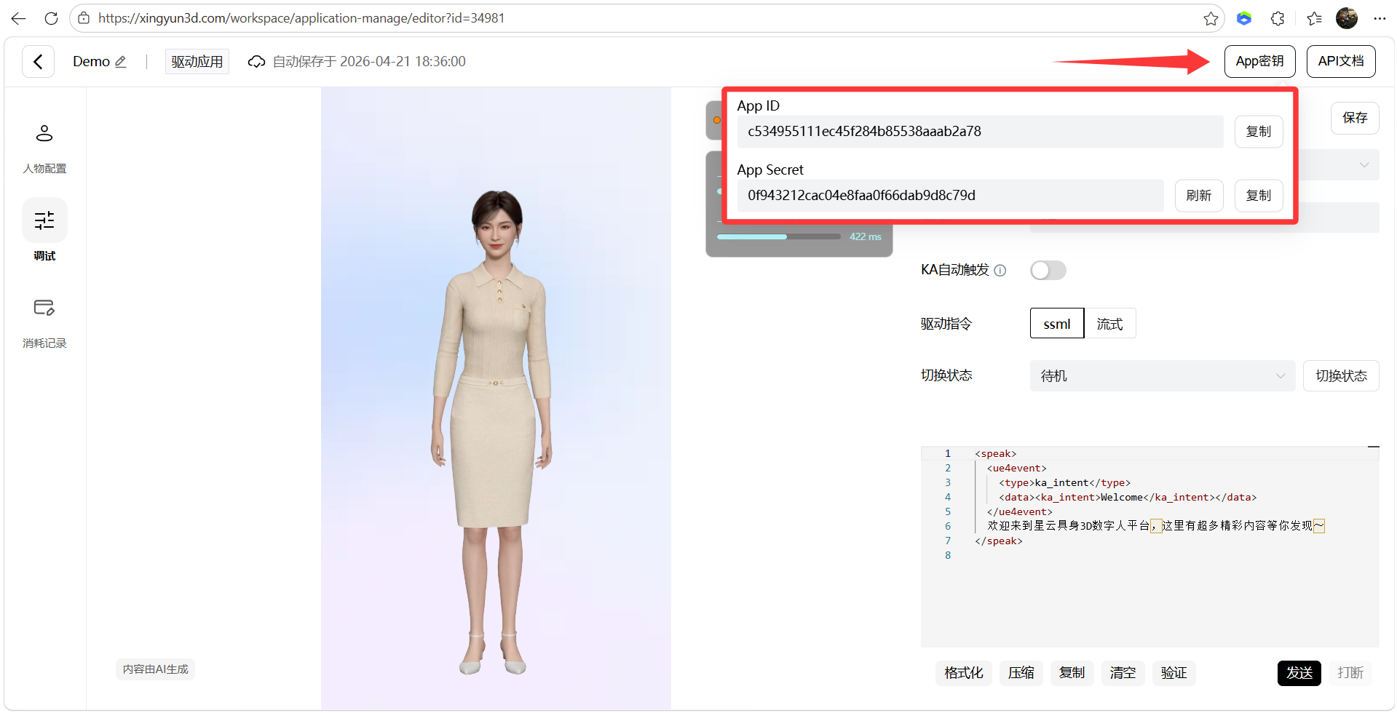1397x713 pixels.
Task: Open the 消耗记录 card icon
Action: [44, 308]
